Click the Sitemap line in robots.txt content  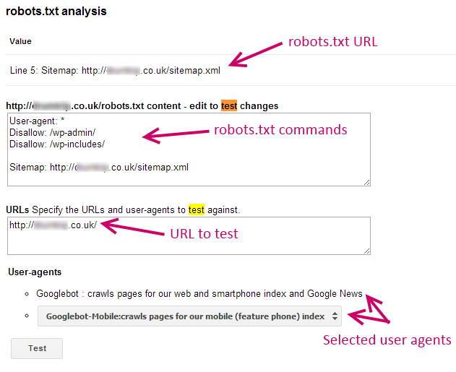point(99,168)
